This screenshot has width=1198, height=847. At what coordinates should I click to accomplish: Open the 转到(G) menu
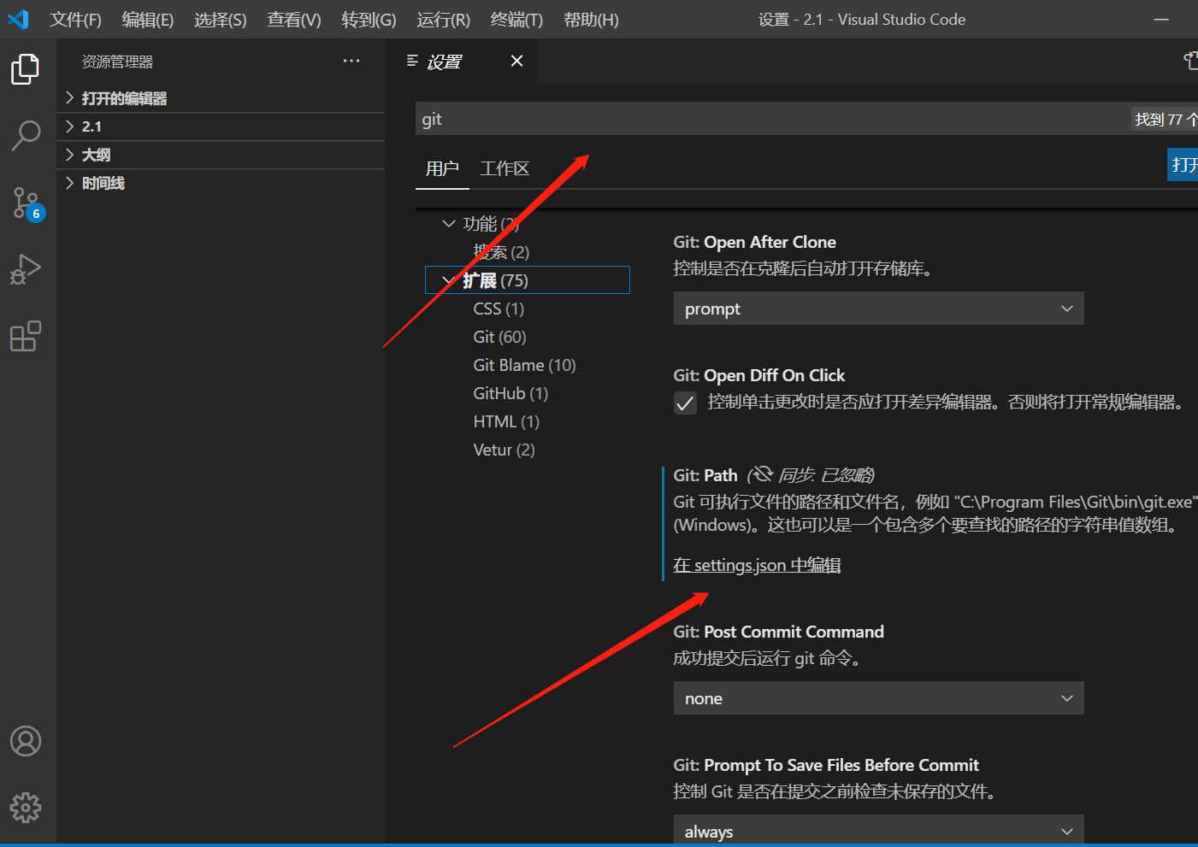coord(369,20)
